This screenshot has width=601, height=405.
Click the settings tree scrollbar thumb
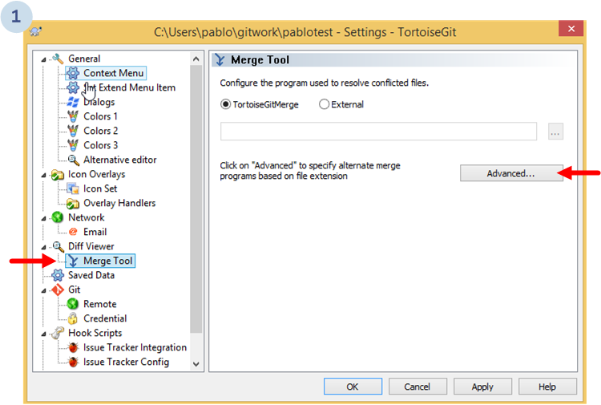[196, 199]
